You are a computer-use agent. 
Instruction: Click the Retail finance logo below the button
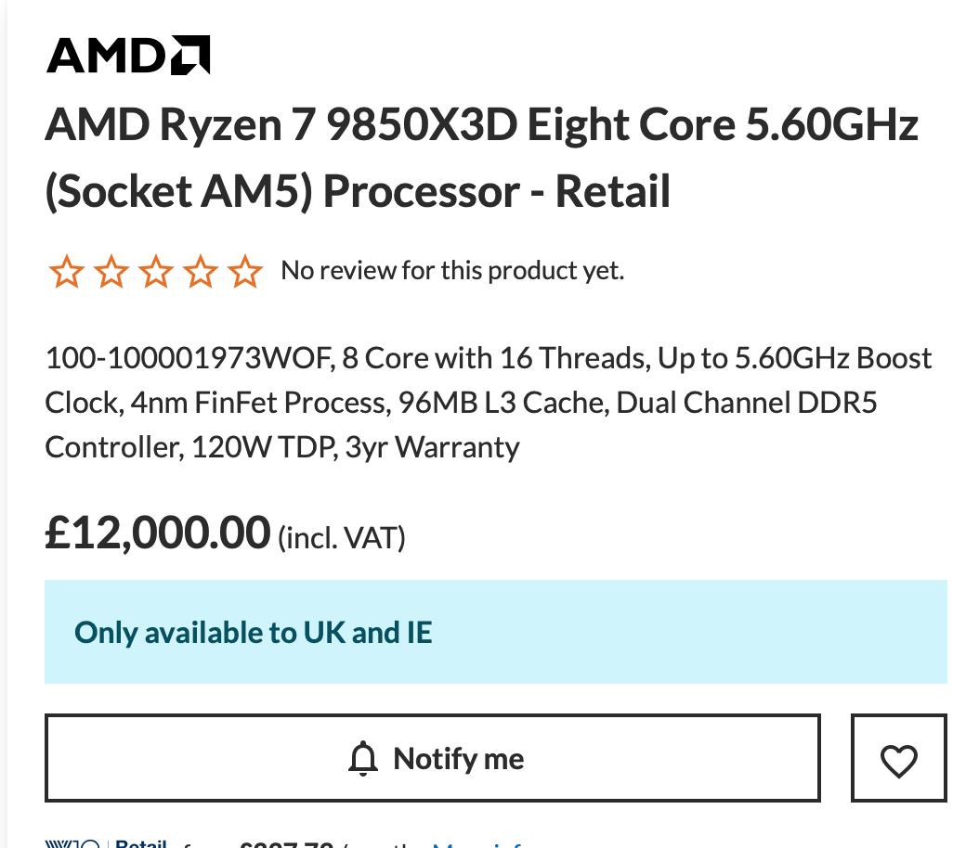pyautogui.click(x=107, y=842)
